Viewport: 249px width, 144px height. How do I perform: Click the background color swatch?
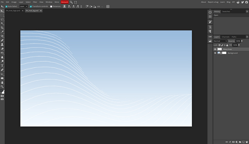click(3, 93)
